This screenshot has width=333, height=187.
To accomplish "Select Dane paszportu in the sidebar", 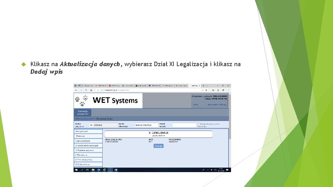I will point(88,132).
